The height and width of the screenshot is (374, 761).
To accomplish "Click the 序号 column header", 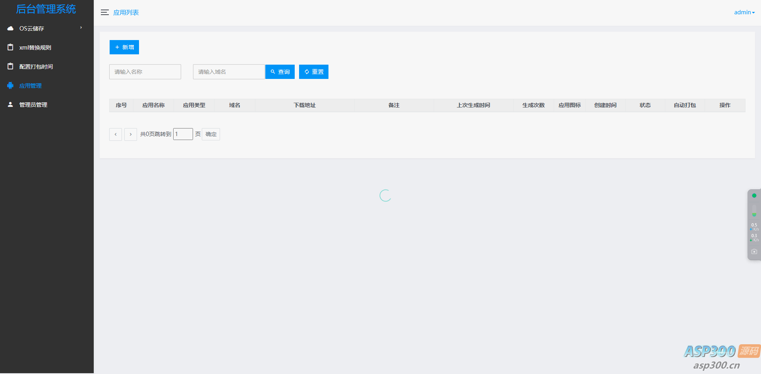I will [x=121, y=105].
